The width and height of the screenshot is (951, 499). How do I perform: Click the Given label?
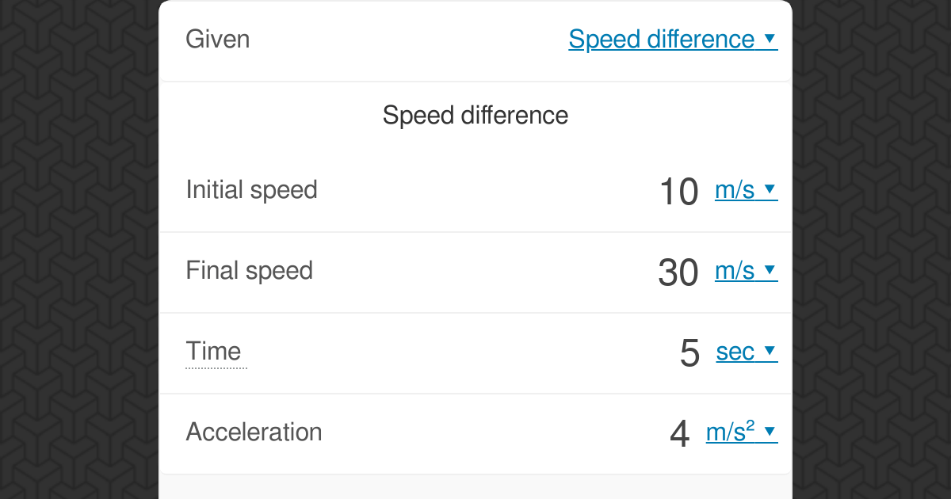[217, 39]
